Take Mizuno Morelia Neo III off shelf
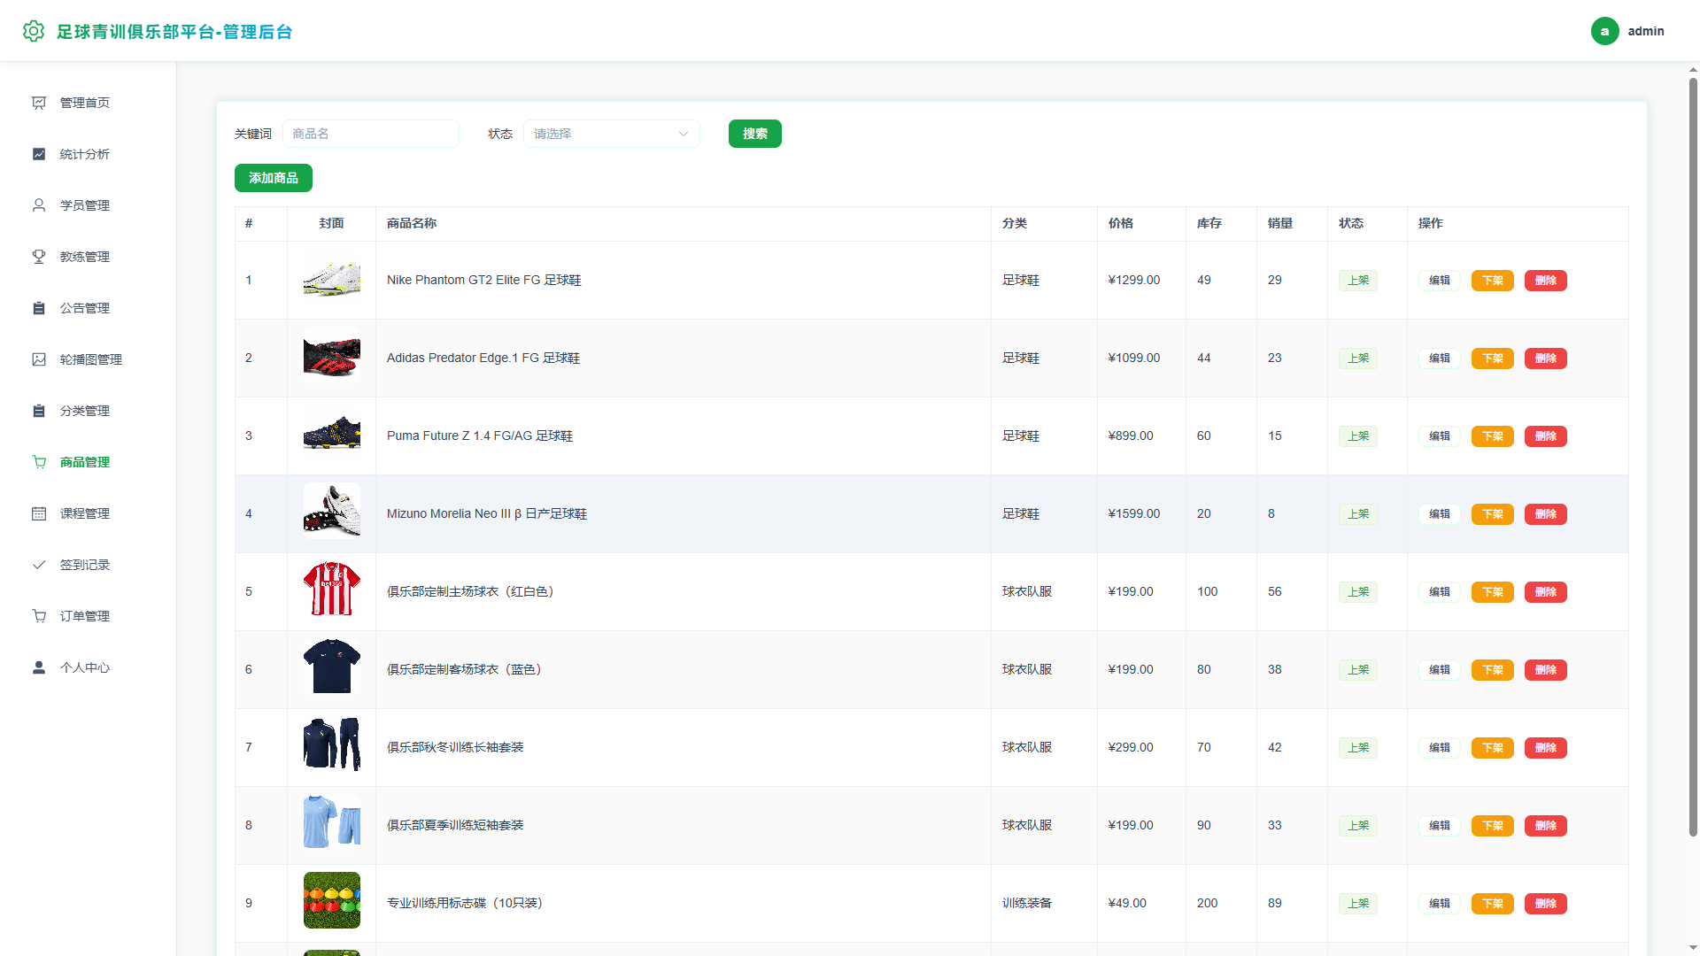 (1493, 514)
